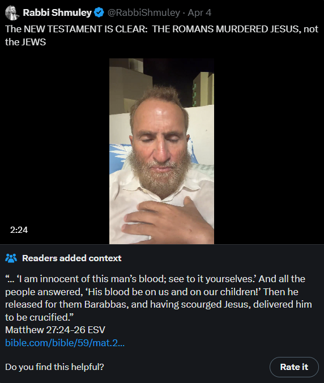This screenshot has width=324, height=383.
Task: Open Rabbi Shmuley's profile avatar
Action: 12,12
